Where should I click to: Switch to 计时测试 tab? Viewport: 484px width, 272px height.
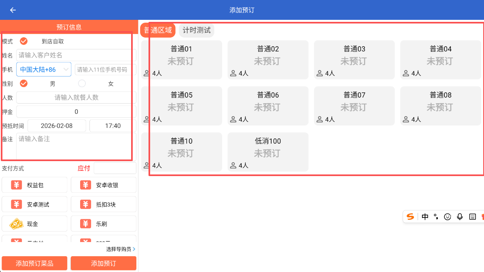tap(197, 30)
